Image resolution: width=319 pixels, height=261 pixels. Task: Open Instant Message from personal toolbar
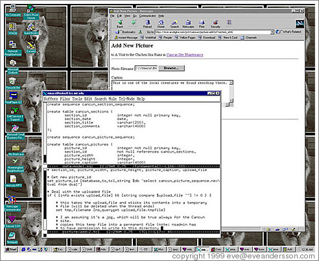pyautogui.click(x=126, y=38)
